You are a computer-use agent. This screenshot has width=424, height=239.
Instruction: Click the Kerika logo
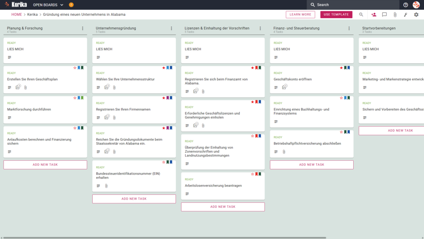pyautogui.click(x=16, y=5)
